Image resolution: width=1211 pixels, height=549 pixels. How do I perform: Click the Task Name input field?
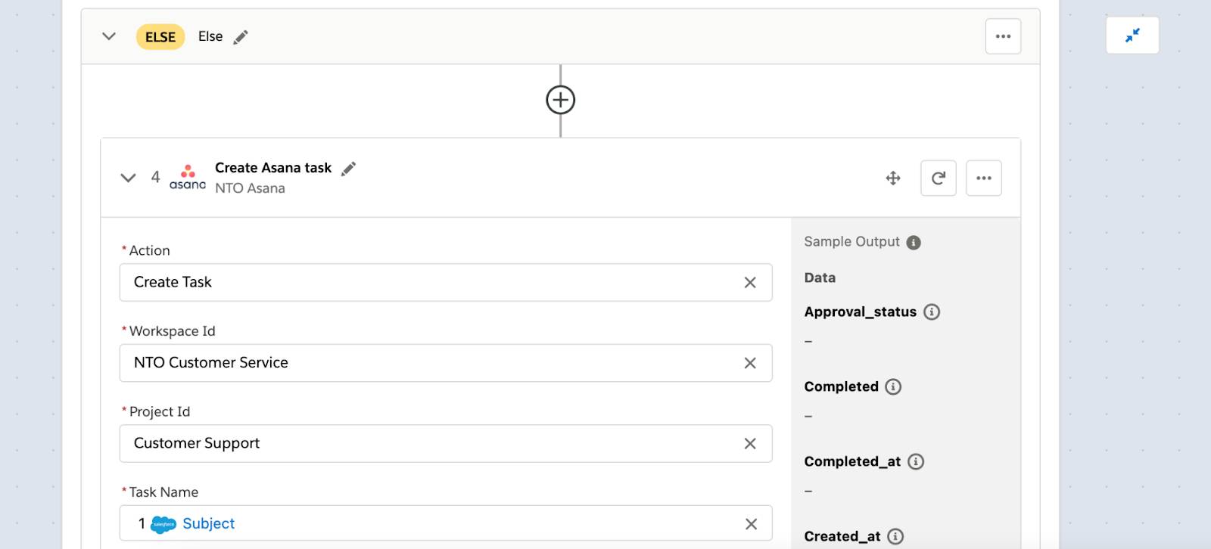click(x=446, y=523)
